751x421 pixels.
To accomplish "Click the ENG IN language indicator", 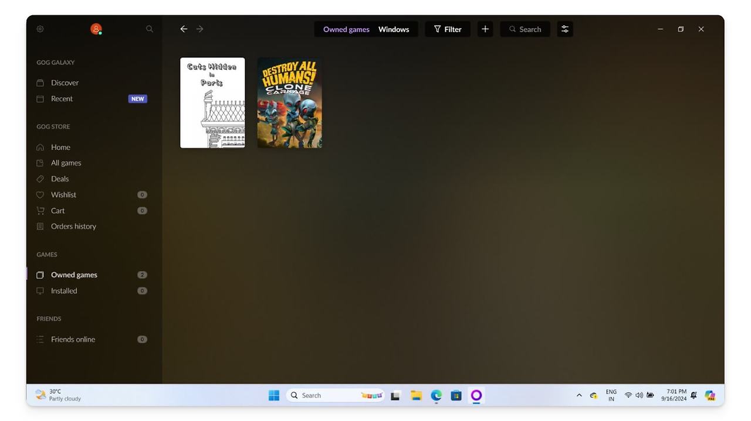I will click(x=611, y=395).
